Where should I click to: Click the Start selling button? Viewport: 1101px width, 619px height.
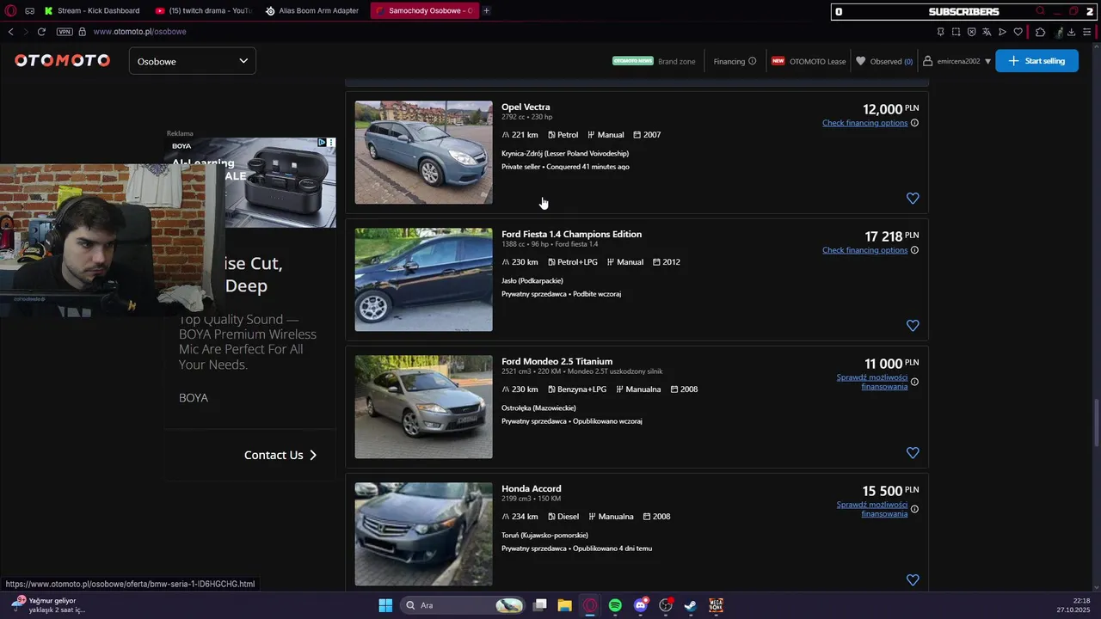(1036, 61)
